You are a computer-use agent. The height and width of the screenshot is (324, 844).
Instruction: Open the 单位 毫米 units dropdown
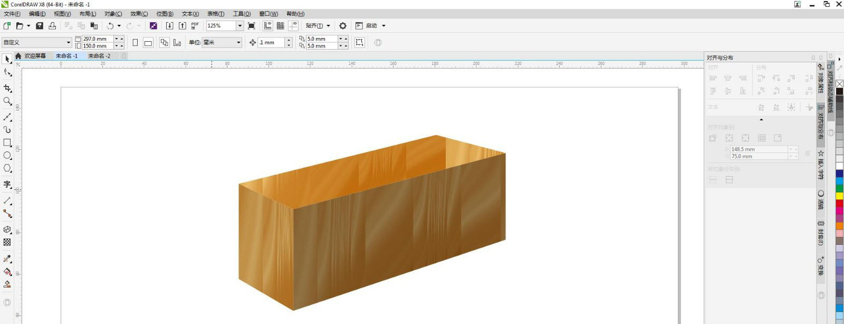[x=238, y=43]
